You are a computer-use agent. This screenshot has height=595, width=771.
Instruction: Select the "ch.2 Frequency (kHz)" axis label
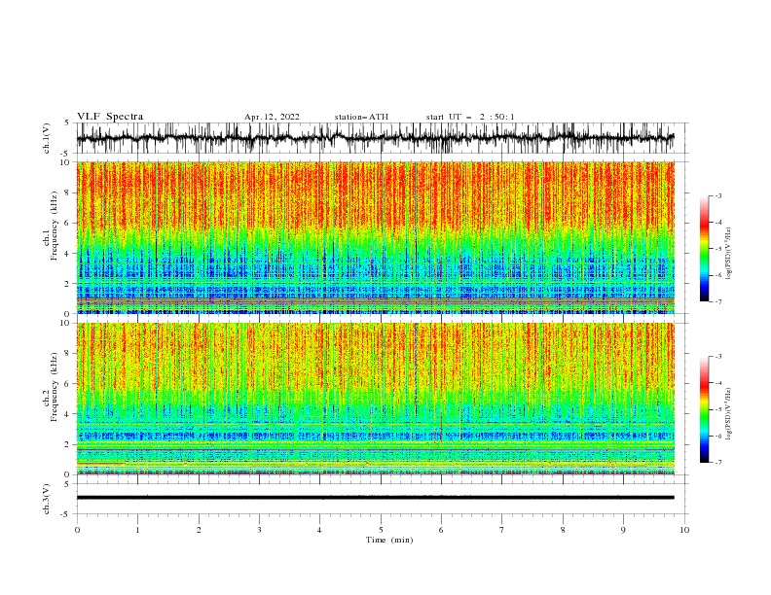pos(51,387)
